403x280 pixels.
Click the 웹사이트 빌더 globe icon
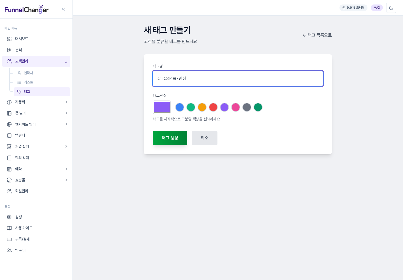pos(9,124)
